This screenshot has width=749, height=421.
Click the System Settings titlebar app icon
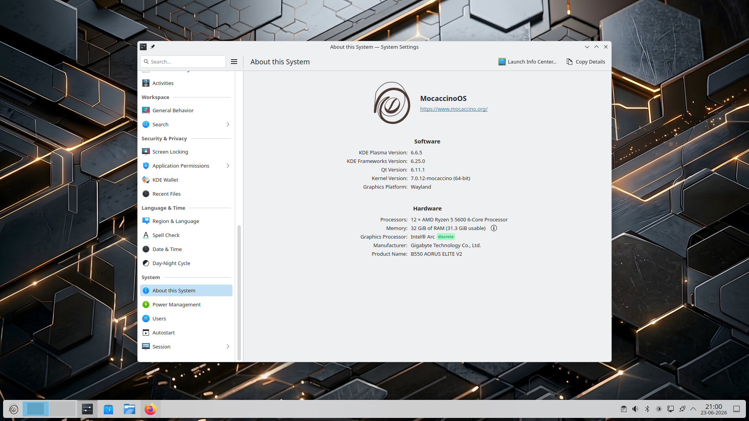tap(143, 47)
